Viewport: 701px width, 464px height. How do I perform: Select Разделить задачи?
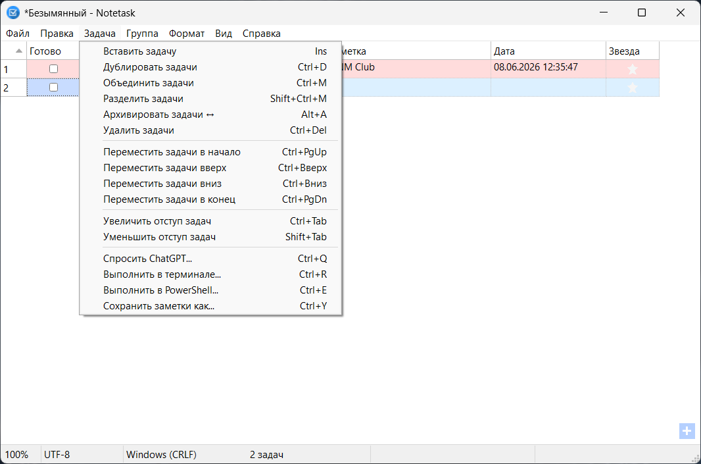tap(210, 99)
